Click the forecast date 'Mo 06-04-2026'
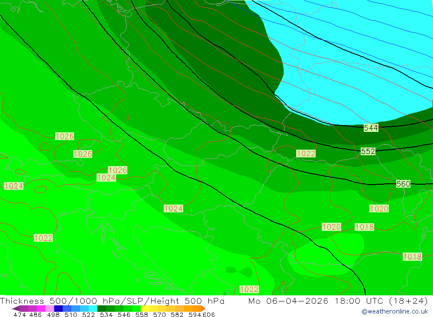 pos(288,301)
